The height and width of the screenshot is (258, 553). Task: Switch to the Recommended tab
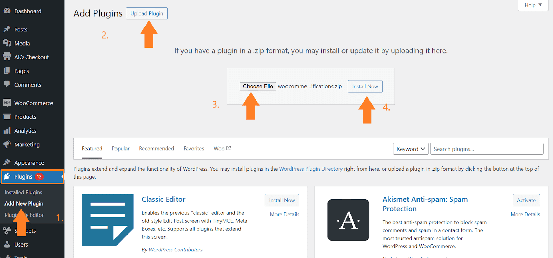click(x=157, y=149)
